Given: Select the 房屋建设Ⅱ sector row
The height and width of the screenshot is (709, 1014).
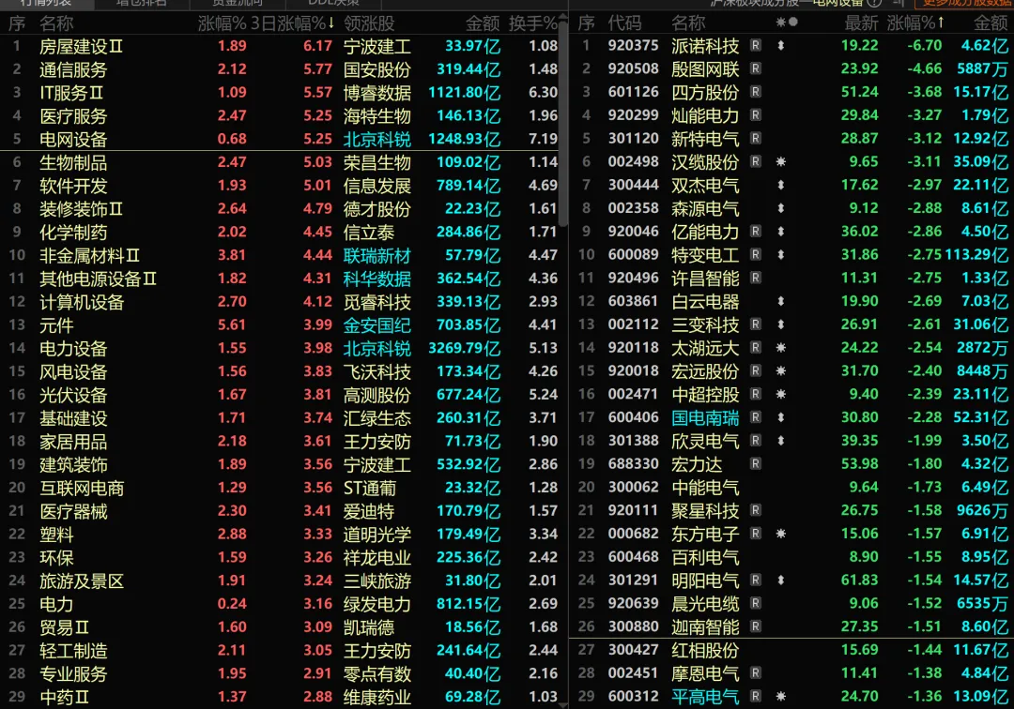Looking at the screenshot, I should 282,46.
